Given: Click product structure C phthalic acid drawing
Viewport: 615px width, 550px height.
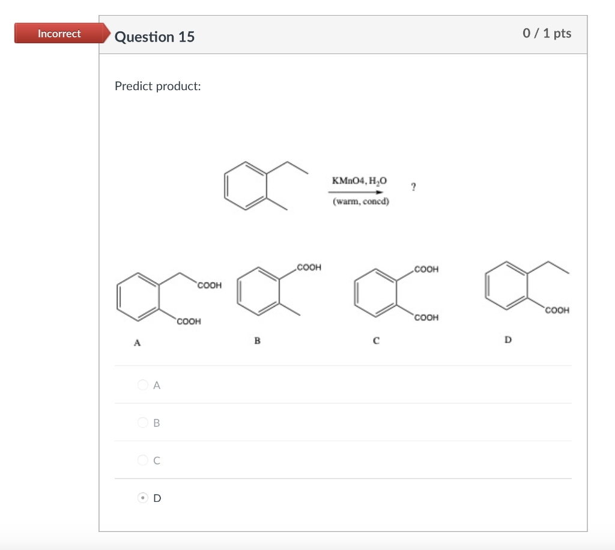Looking at the screenshot, I should [396, 293].
